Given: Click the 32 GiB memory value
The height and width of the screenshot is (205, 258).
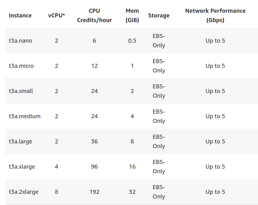Looking at the screenshot, I should (x=132, y=192).
